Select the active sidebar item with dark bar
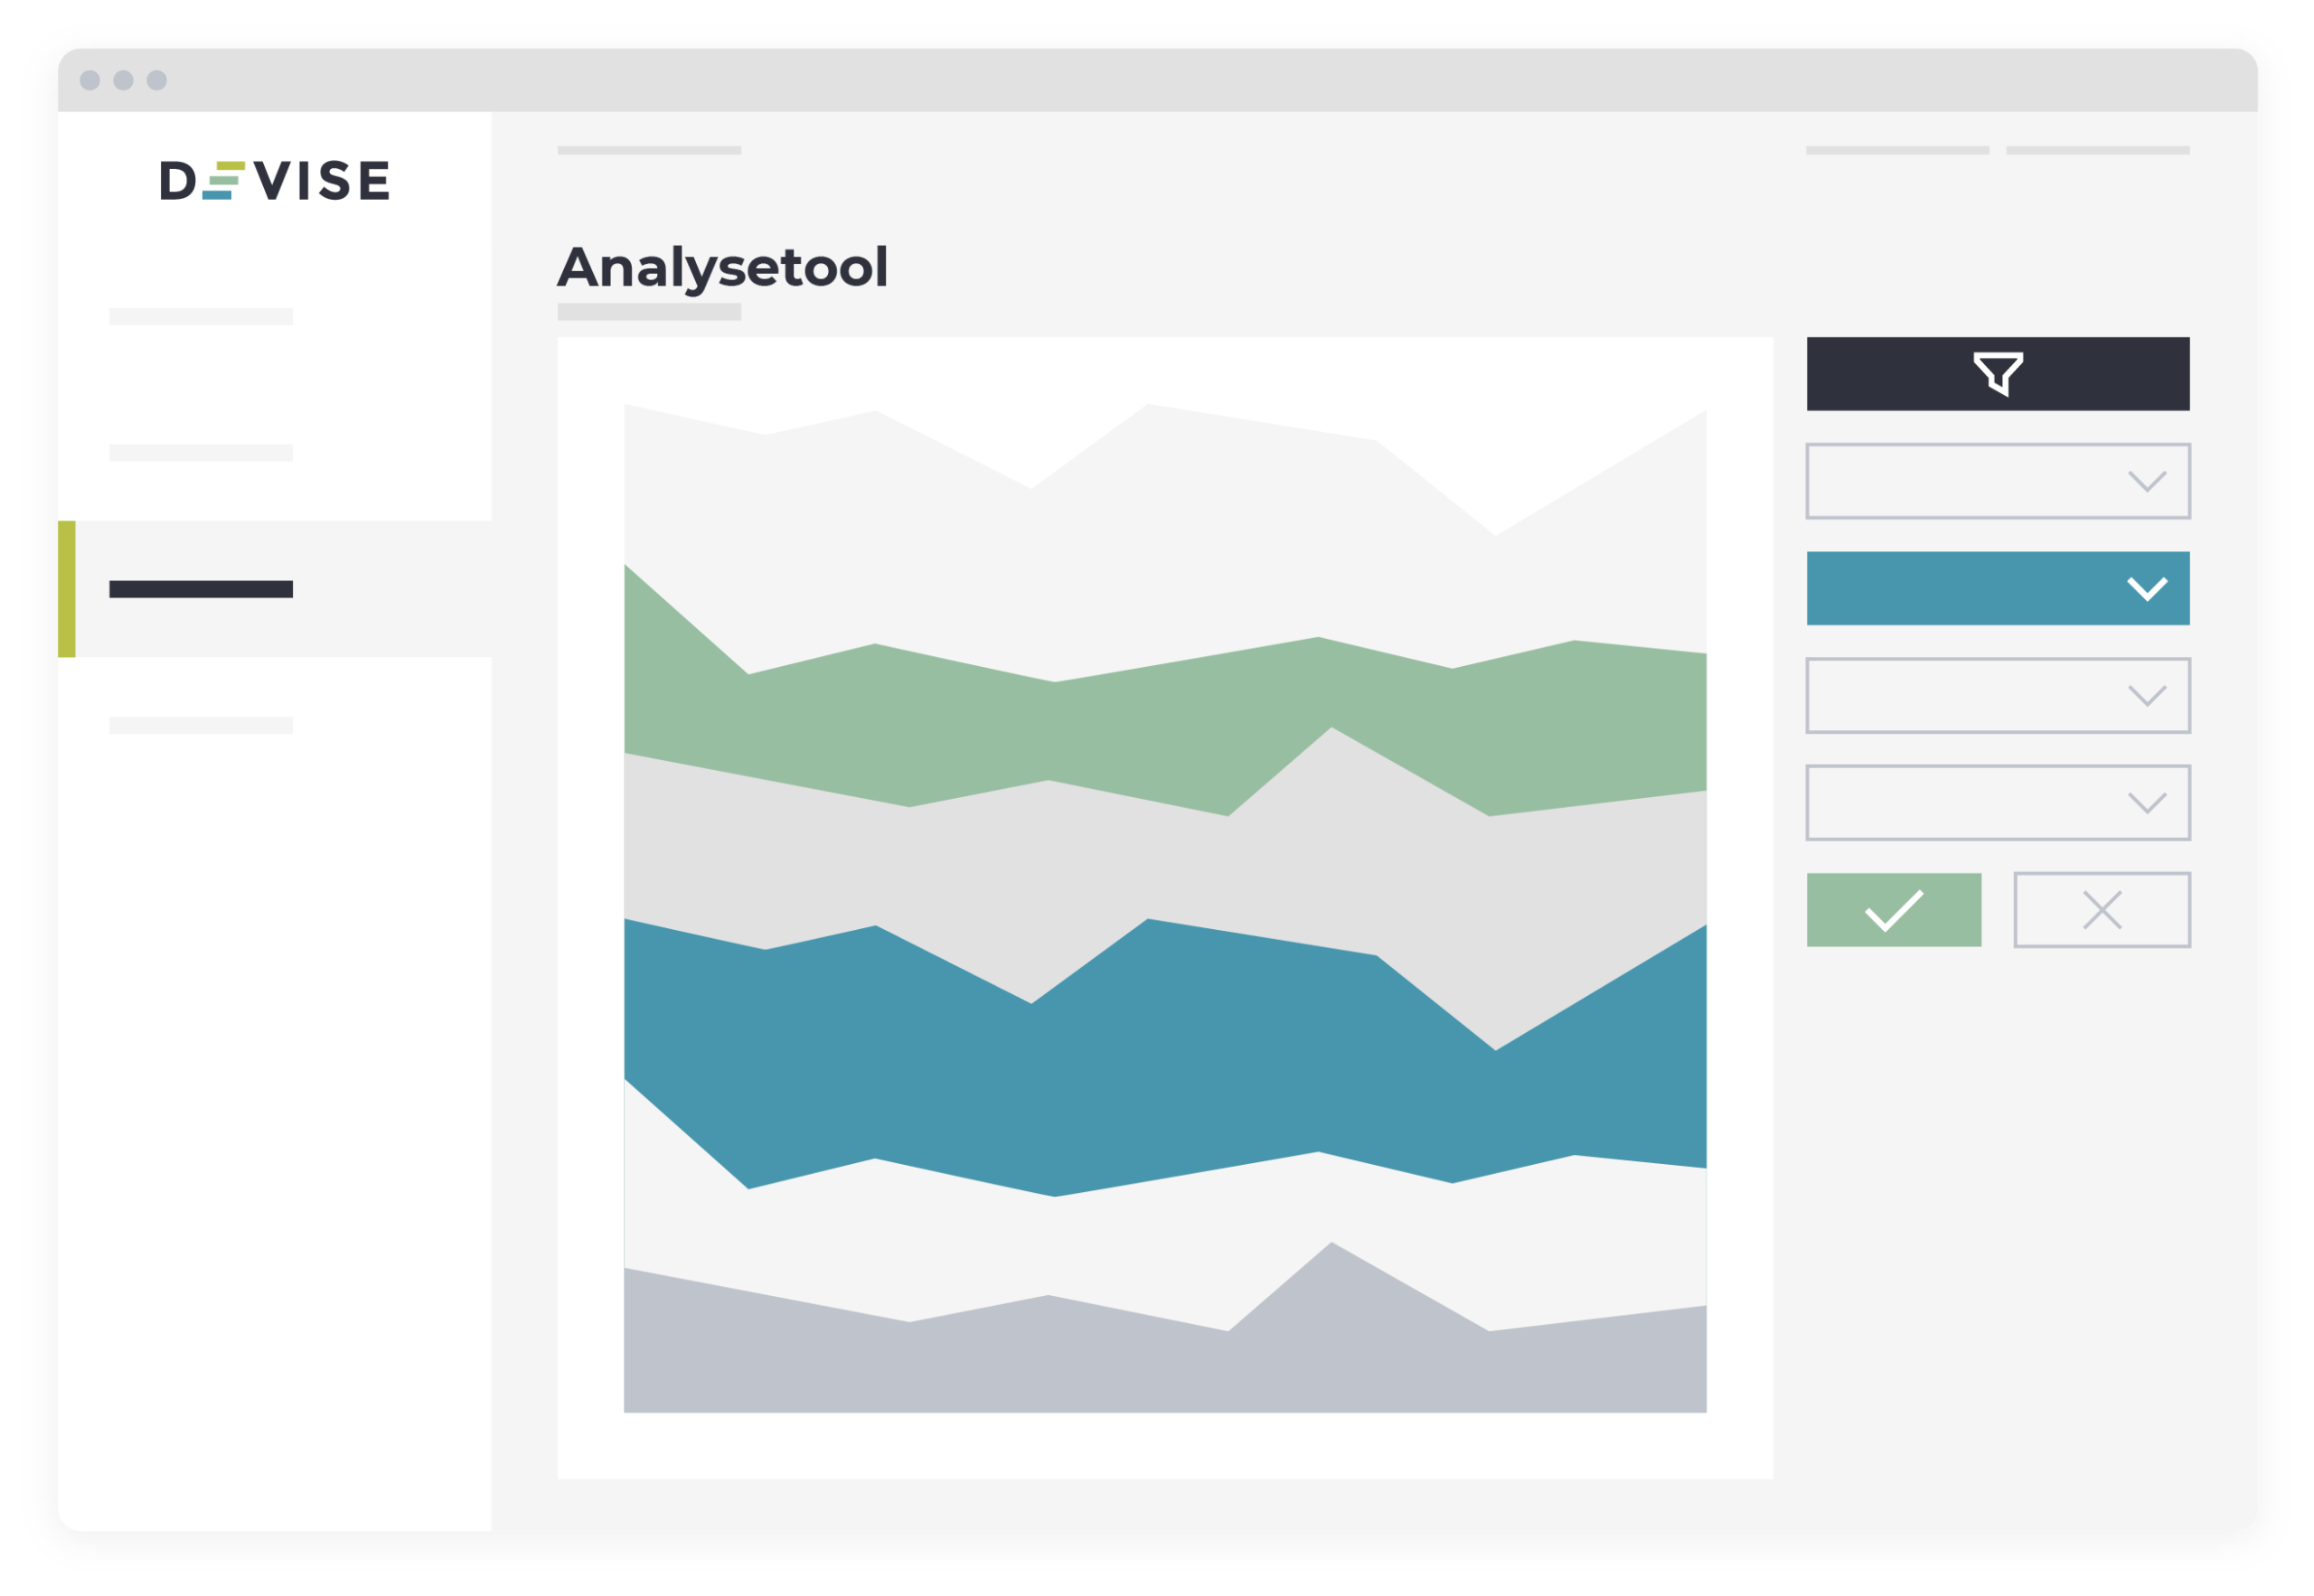2314x1596 pixels. click(x=275, y=589)
